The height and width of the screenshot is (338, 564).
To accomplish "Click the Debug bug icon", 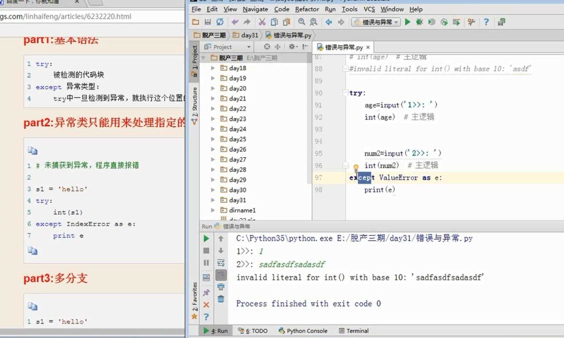I will pyautogui.click(x=419, y=22).
